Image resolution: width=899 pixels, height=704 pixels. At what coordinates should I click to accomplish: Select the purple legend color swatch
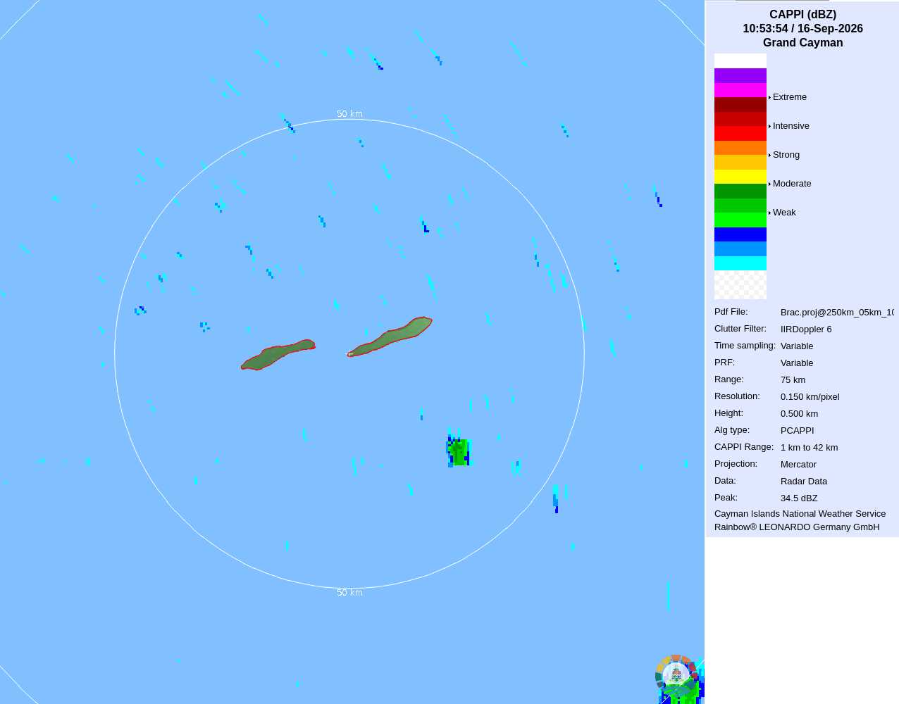pyautogui.click(x=740, y=76)
